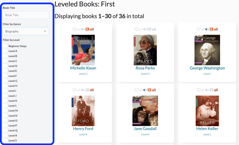The width and height of the screenshot is (239, 145).
Task: Check the Beginner Steps level filter
Action: 5,46
